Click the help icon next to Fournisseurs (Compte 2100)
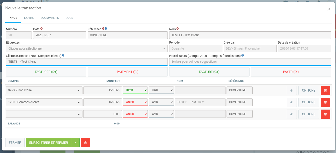The height and width of the screenshot is (153, 336). [243, 55]
